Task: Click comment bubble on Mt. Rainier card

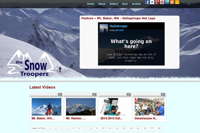Action: [94, 94]
